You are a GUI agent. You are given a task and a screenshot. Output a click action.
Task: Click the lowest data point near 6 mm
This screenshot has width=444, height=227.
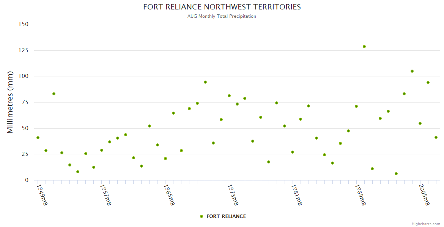click(x=396, y=174)
